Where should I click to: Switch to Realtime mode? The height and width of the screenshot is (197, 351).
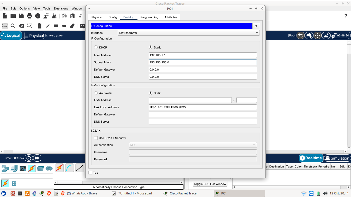311,158
